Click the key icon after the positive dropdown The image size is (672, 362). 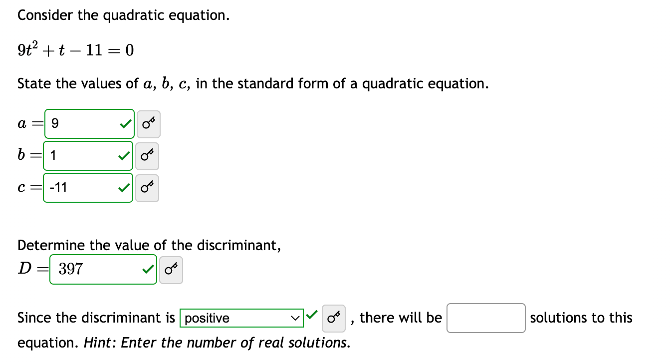click(333, 318)
